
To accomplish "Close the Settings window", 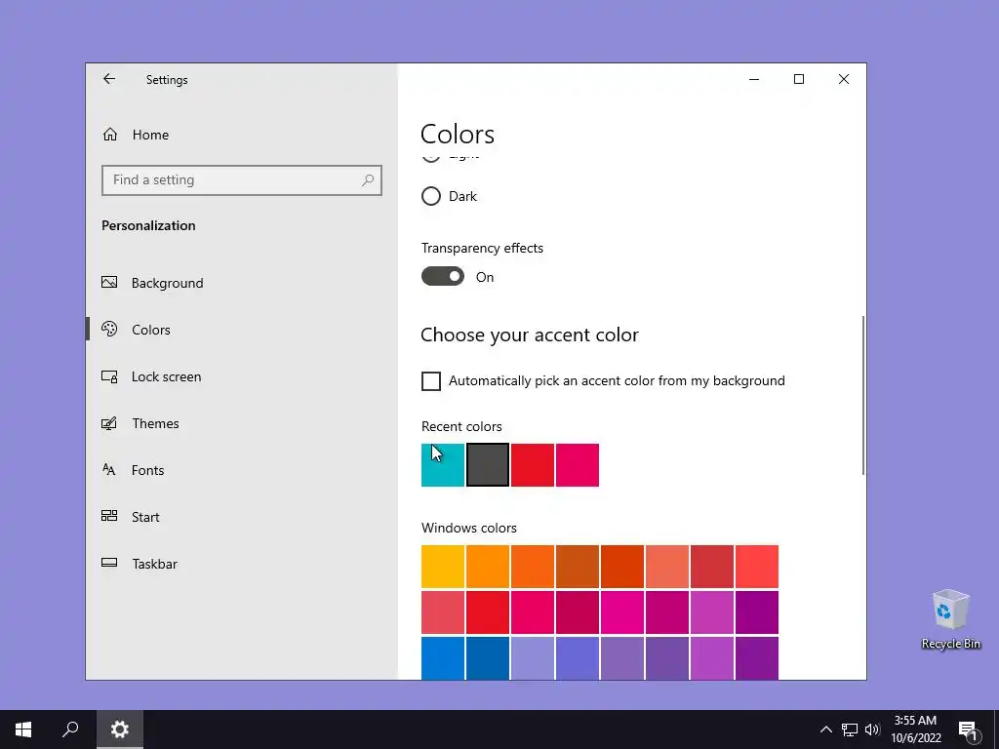I will coord(844,79).
